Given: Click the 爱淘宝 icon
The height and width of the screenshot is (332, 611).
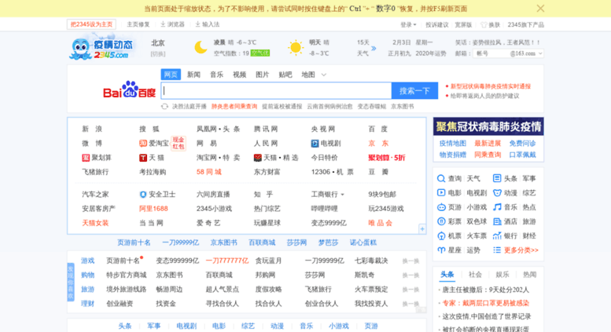Looking at the screenshot, I should click(x=142, y=144).
